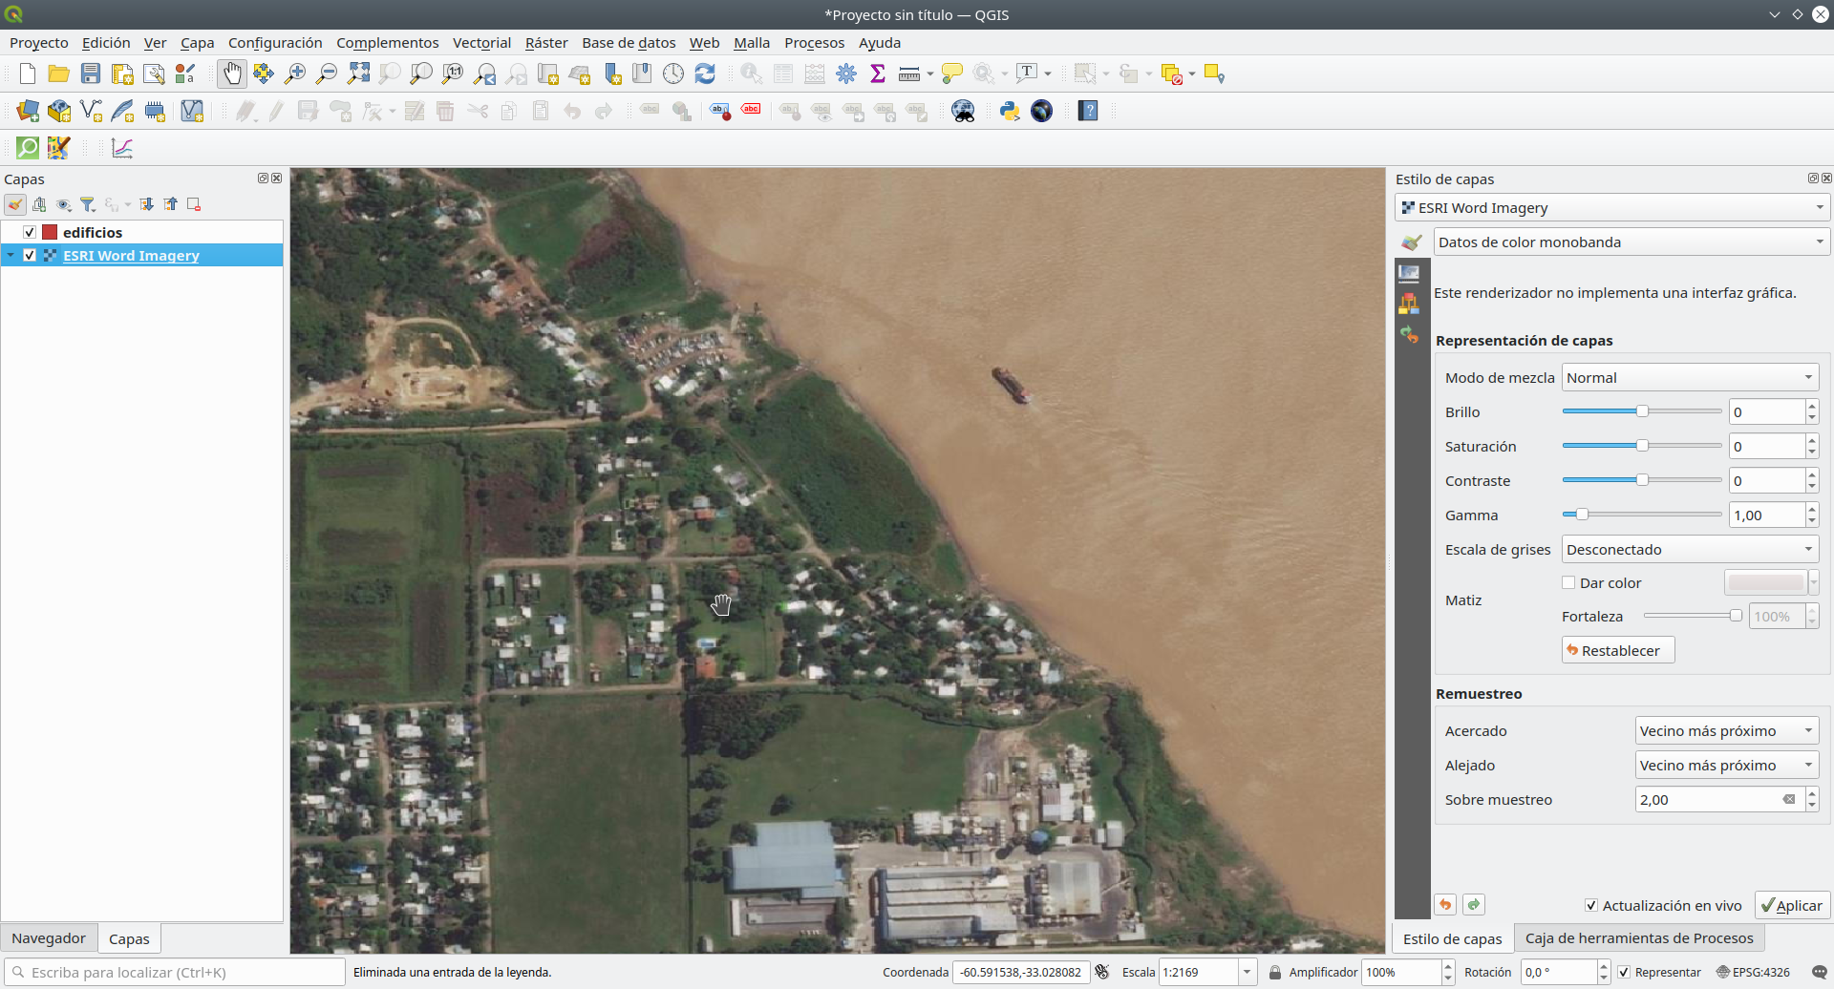
Task: Click the Contraste slider handle
Action: [x=1642, y=480]
